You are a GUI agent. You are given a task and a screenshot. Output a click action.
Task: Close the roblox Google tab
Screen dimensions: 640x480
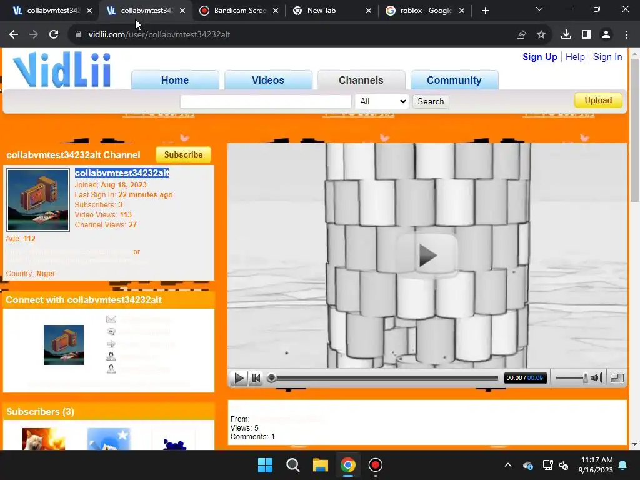pos(462,11)
